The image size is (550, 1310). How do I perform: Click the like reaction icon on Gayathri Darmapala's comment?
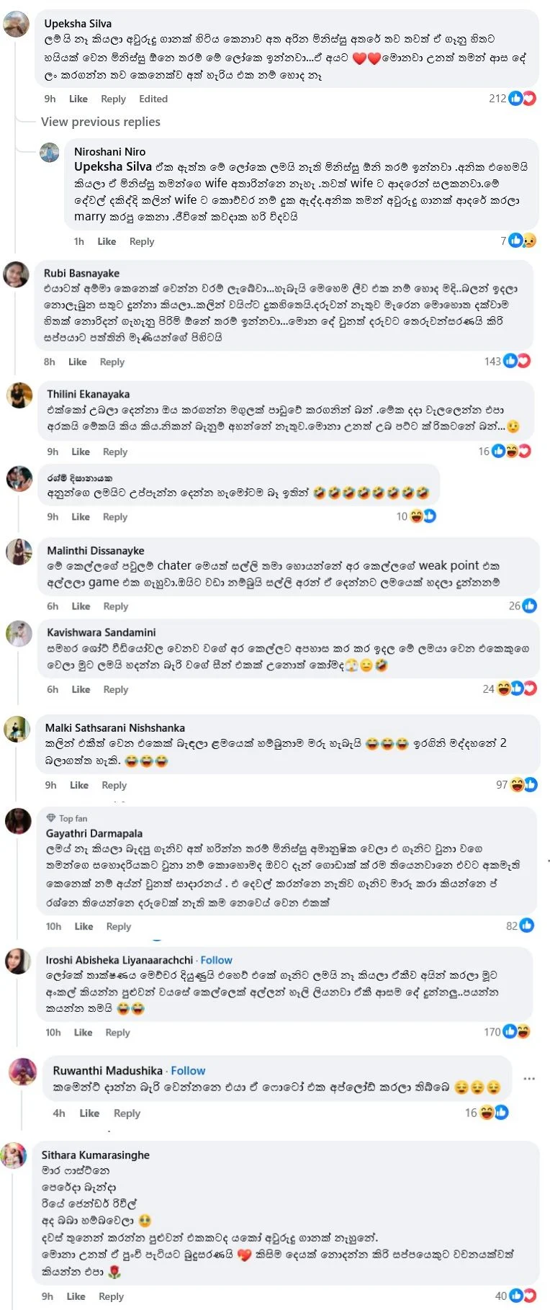[526, 926]
